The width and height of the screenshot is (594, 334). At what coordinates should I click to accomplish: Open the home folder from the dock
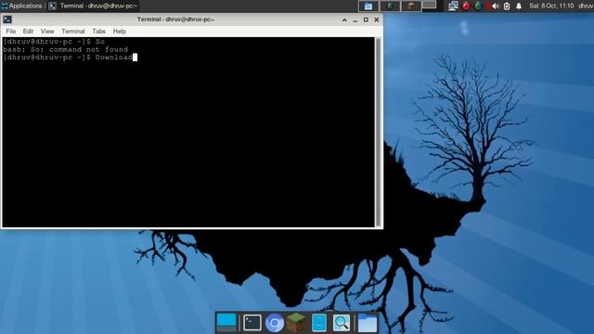[x=368, y=324]
